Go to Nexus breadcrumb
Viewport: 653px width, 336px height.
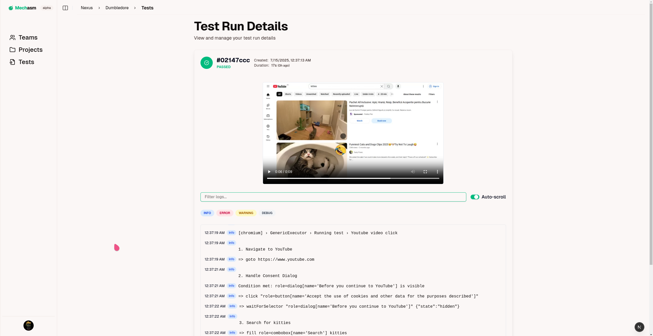[87, 8]
